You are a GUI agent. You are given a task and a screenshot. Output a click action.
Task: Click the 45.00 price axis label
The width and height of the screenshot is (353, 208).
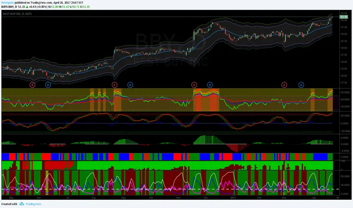(x=344, y=34)
